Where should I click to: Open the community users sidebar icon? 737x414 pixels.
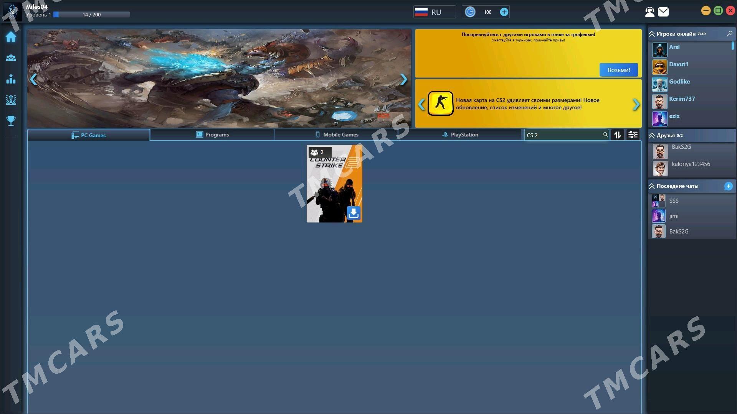click(x=11, y=58)
